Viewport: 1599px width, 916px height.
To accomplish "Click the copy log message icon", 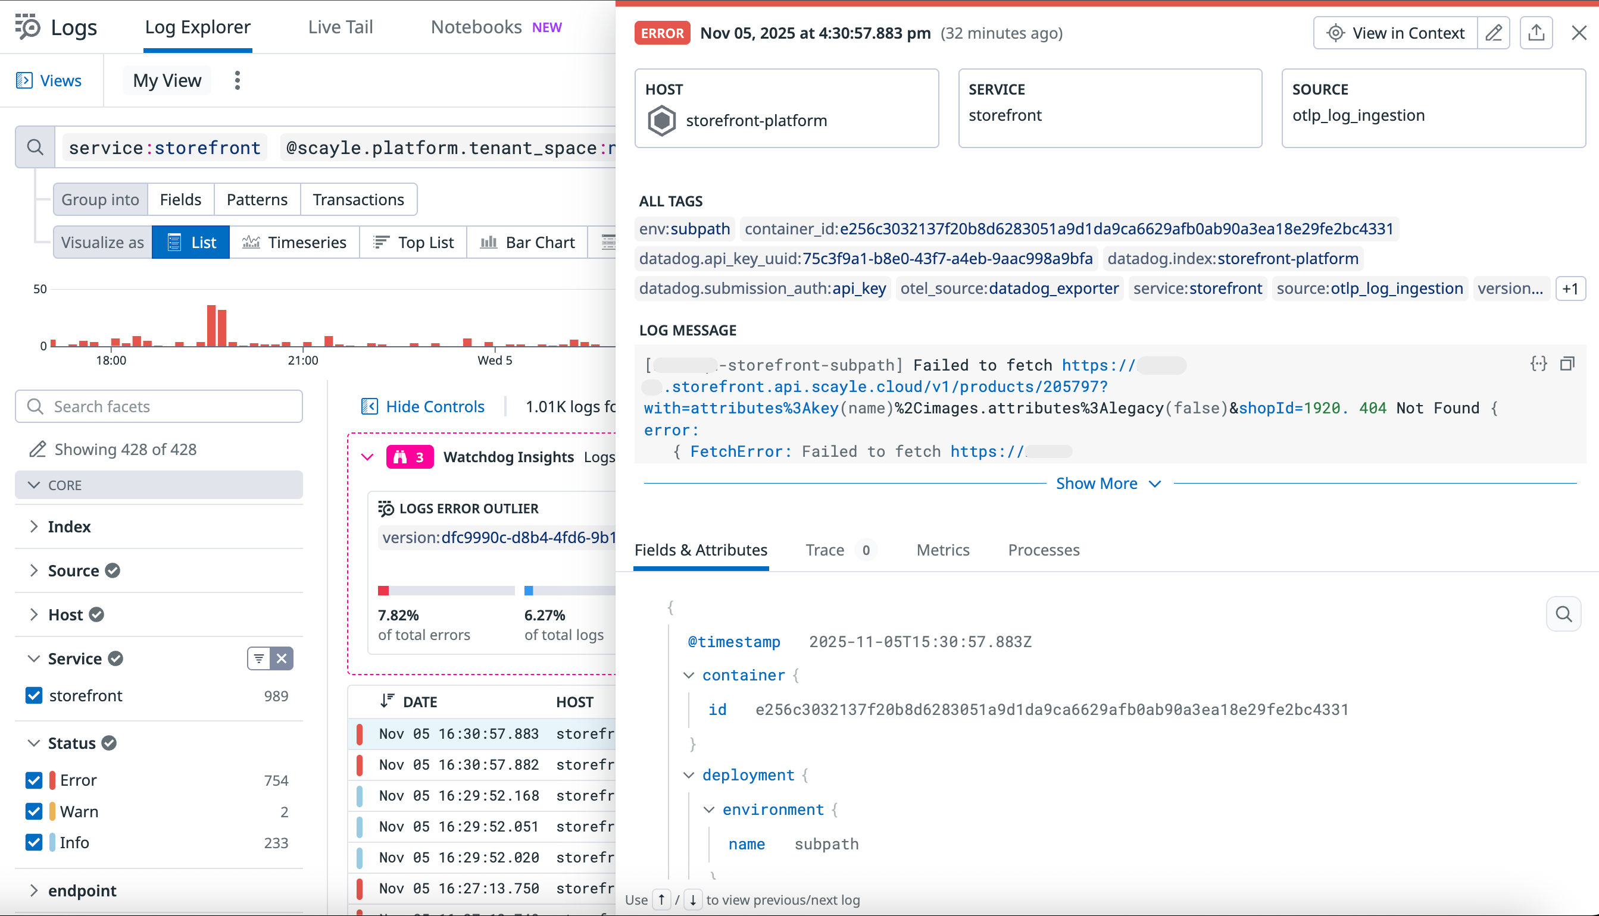I will (1567, 363).
